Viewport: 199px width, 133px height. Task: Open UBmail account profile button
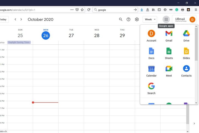[184, 19]
